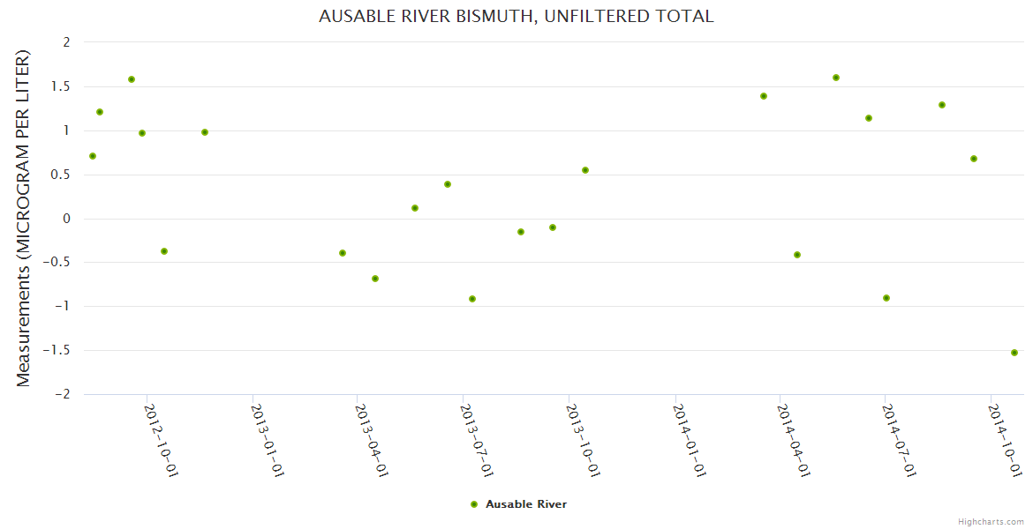Image resolution: width=1033 pixels, height=529 pixels.
Task: Click the Ausable River legend marker dot
Action: [x=474, y=504]
